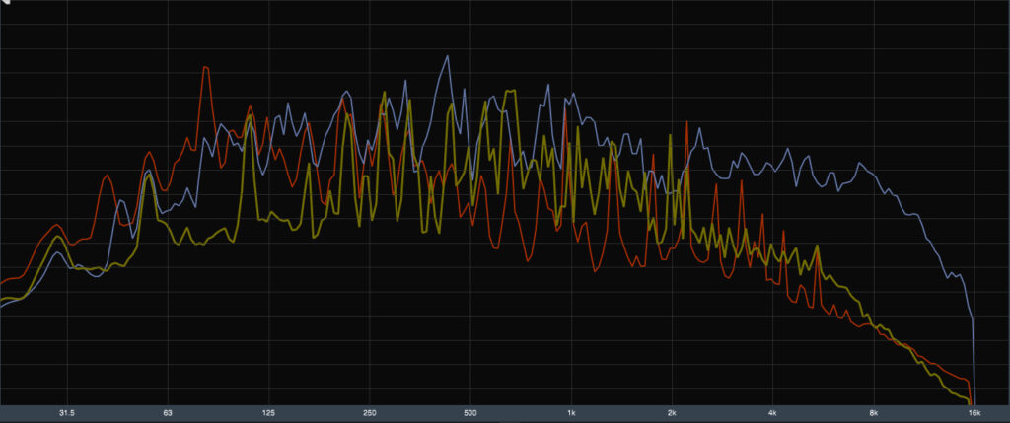This screenshot has height=423, width=1010.
Task: Select the yellow peak just right of 250 Hz
Action: (x=383, y=95)
